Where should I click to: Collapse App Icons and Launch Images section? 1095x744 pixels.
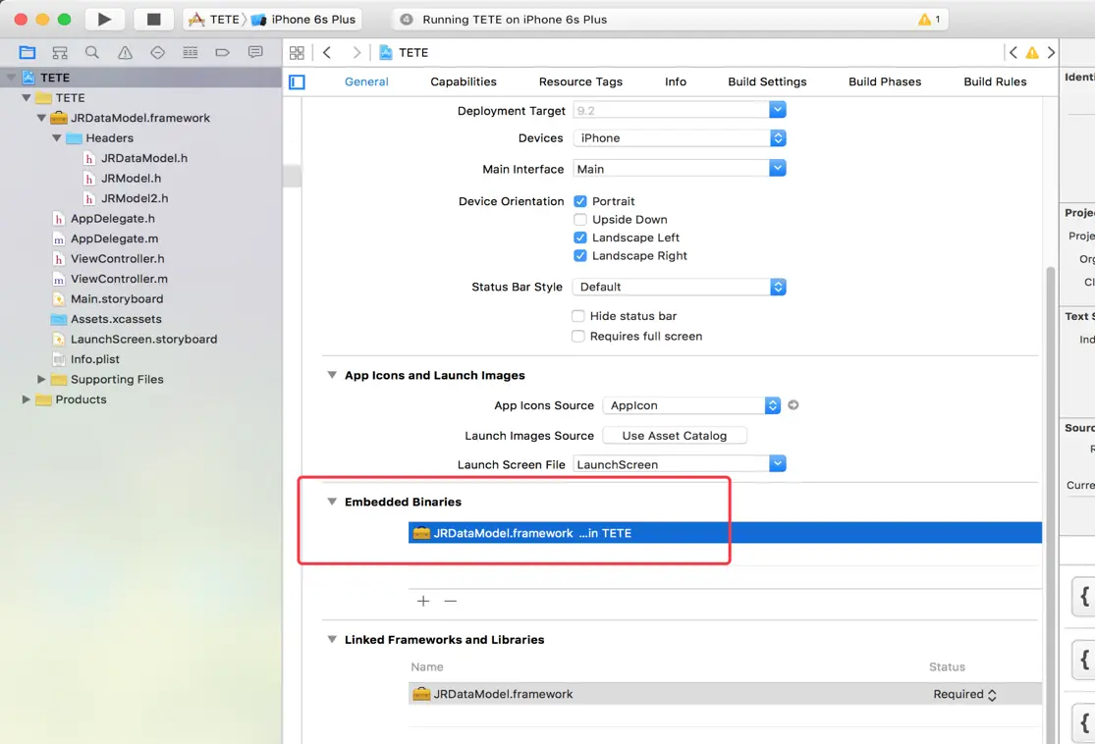[332, 375]
